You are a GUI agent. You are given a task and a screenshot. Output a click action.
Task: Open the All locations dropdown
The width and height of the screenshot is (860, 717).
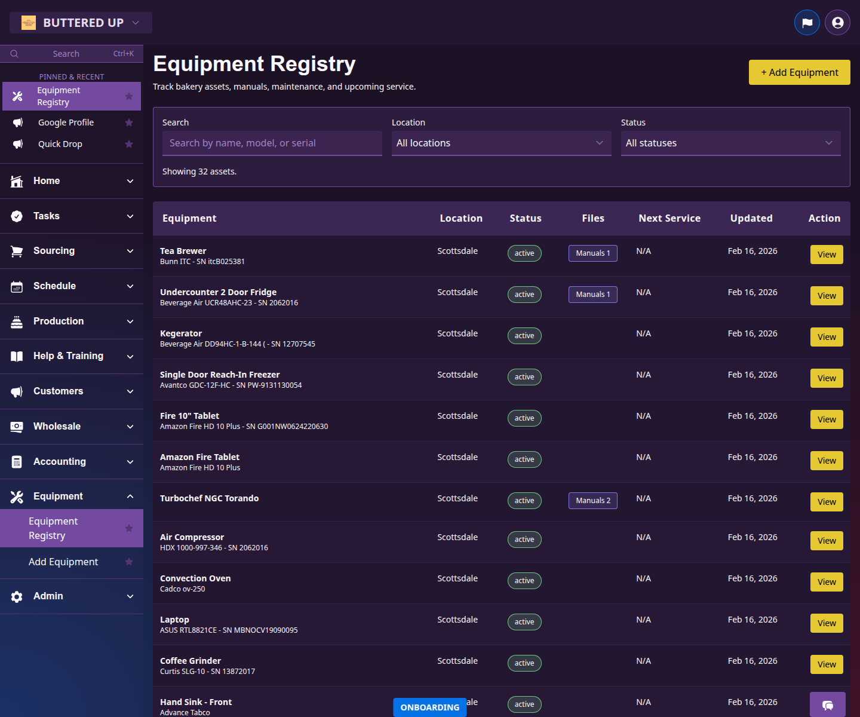501,143
